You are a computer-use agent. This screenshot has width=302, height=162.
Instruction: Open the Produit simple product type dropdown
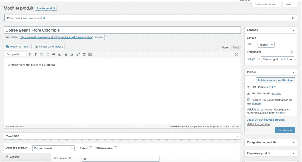tap(53, 148)
